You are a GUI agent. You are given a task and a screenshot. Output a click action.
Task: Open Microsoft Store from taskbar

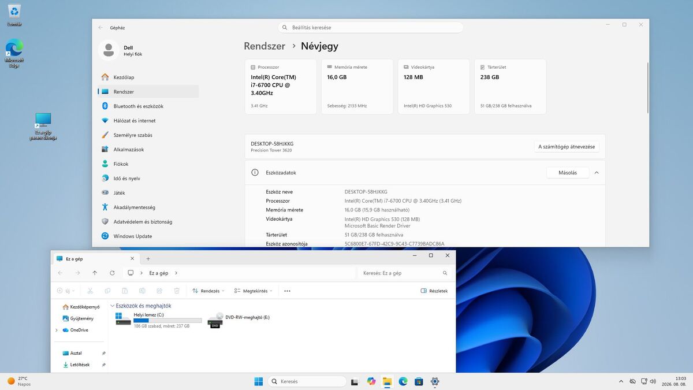click(419, 381)
